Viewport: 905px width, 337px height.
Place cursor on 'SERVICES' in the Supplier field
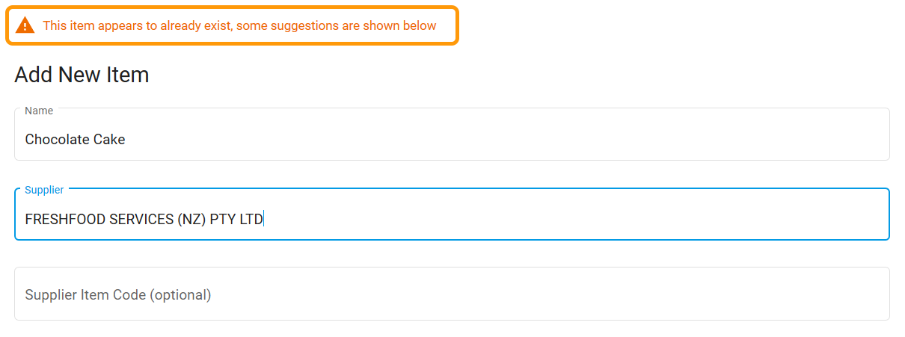coord(136,220)
